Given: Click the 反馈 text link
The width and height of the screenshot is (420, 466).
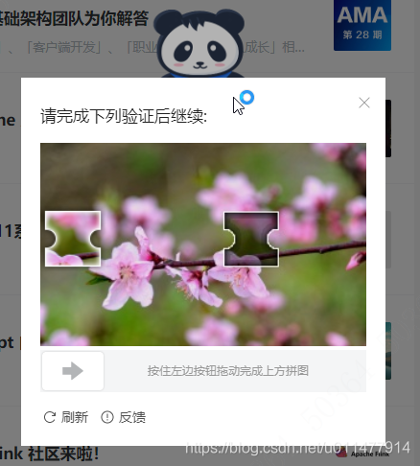Looking at the screenshot, I should pyautogui.click(x=132, y=417).
